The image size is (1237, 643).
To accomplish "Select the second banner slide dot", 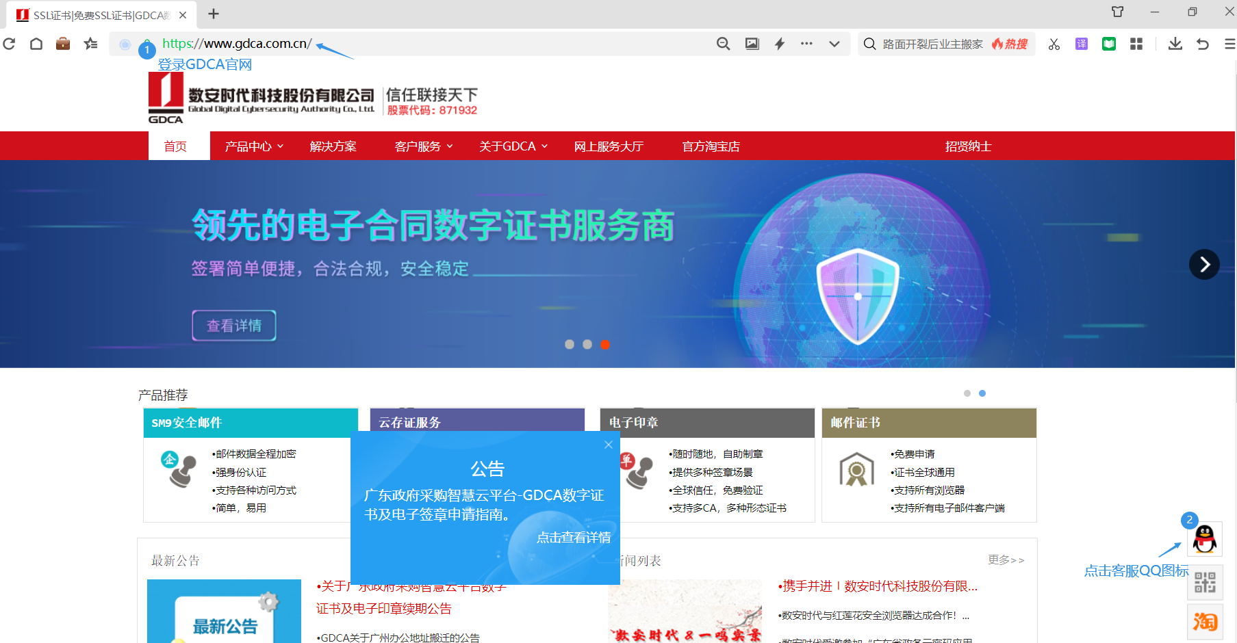I will coord(587,345).
